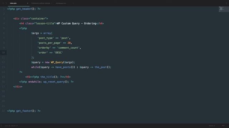The image size is (229, 128).
Task: Click the have_posts method call
Action: point(63,67)
